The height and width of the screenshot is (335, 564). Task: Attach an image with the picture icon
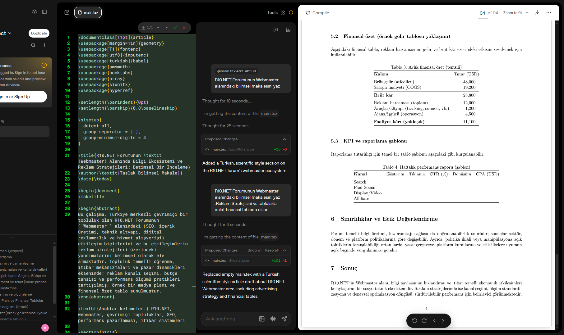pyautogui.click(x=262, y=319)
